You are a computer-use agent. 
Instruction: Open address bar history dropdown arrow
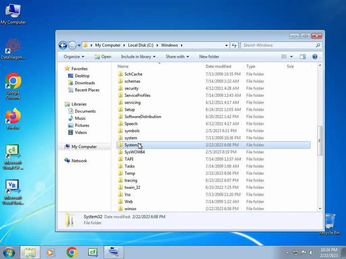[226, 46]
